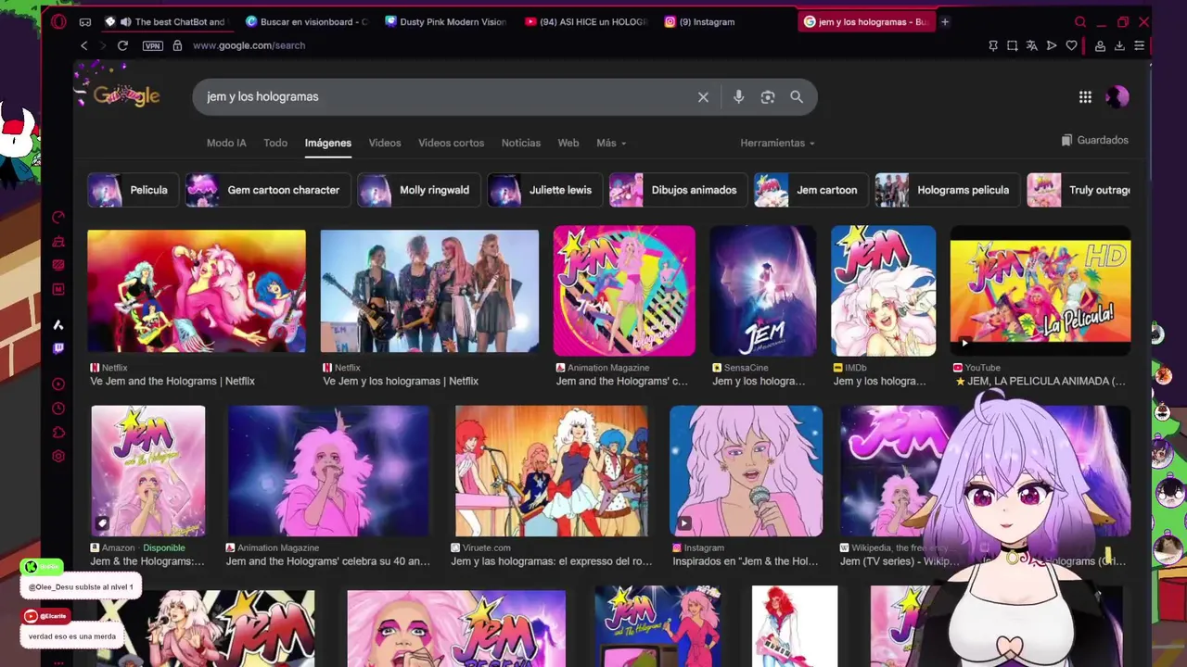The image size is (1187, 667).
Task: Filter by Película chip
Action: 133,190
